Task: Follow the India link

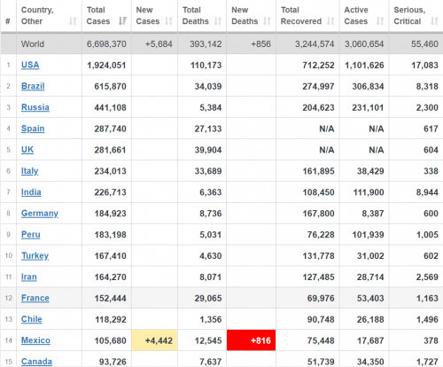Action: coord(31,192)
